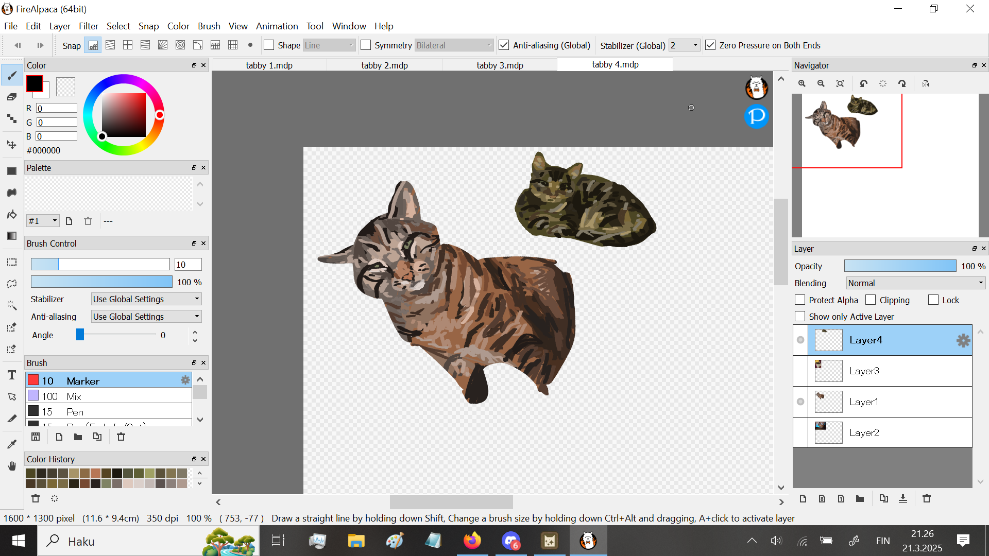Image resolution: width=989 pixels, height=556 pixels.
Task: Open Layer4 settings gear icon
Action: (963, 340)
